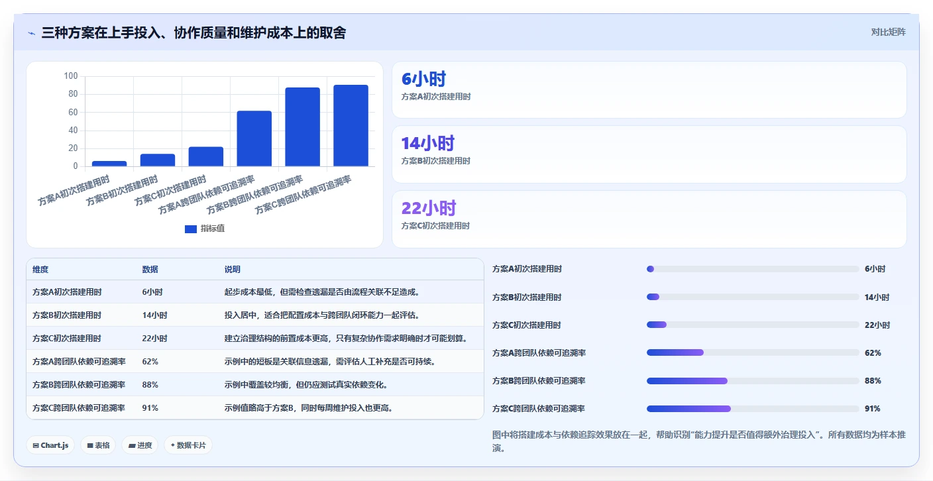Click the 14小时 value in the table
The height and width of the screenshot is (481, 933).
point(154,315)
